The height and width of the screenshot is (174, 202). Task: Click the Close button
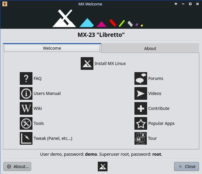[186, 167]
